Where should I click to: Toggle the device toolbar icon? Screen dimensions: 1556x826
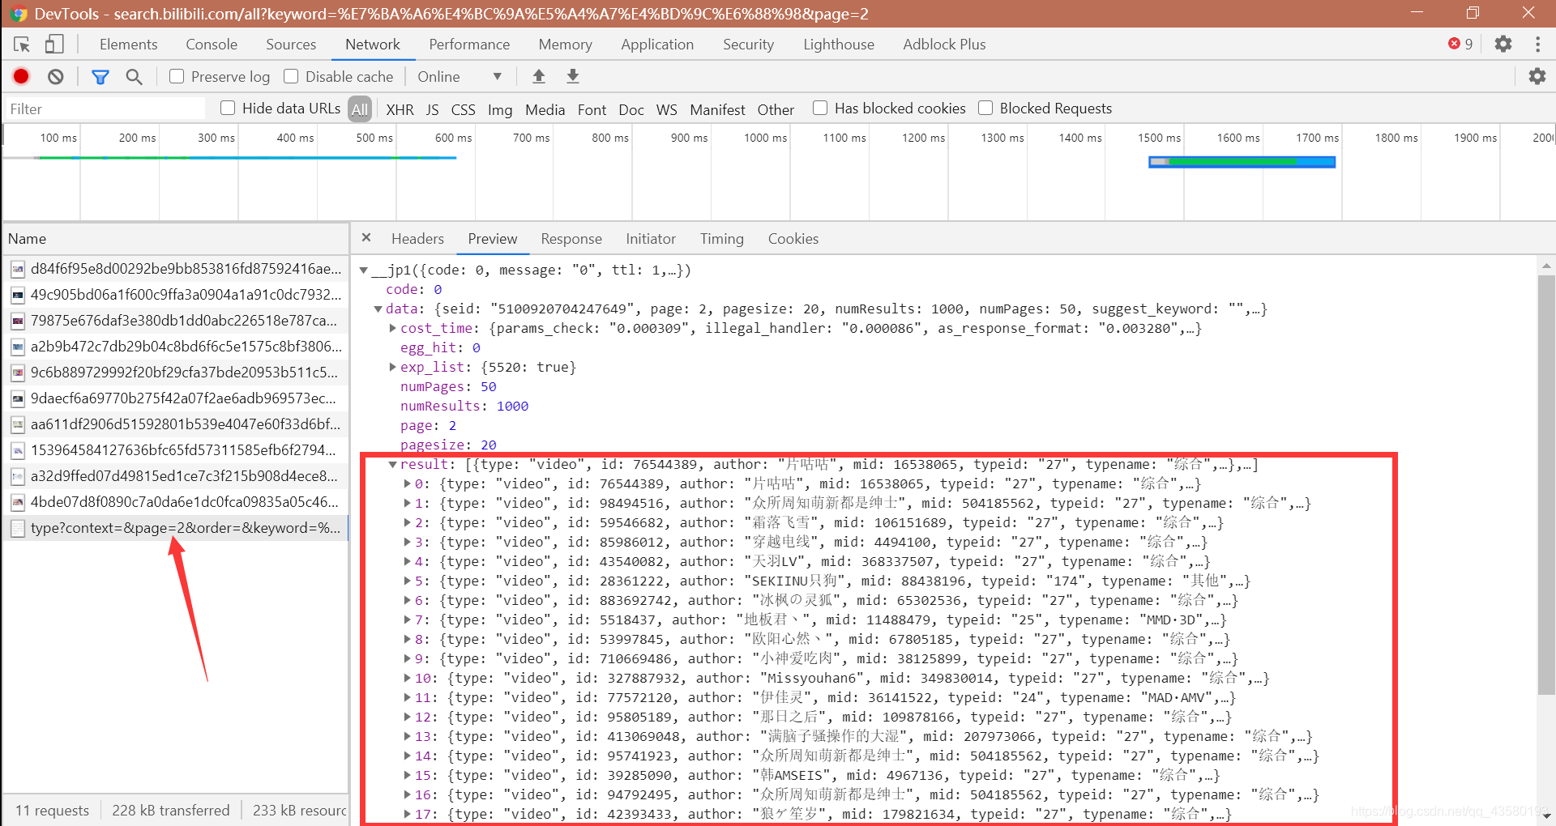[x=53, y=44]
